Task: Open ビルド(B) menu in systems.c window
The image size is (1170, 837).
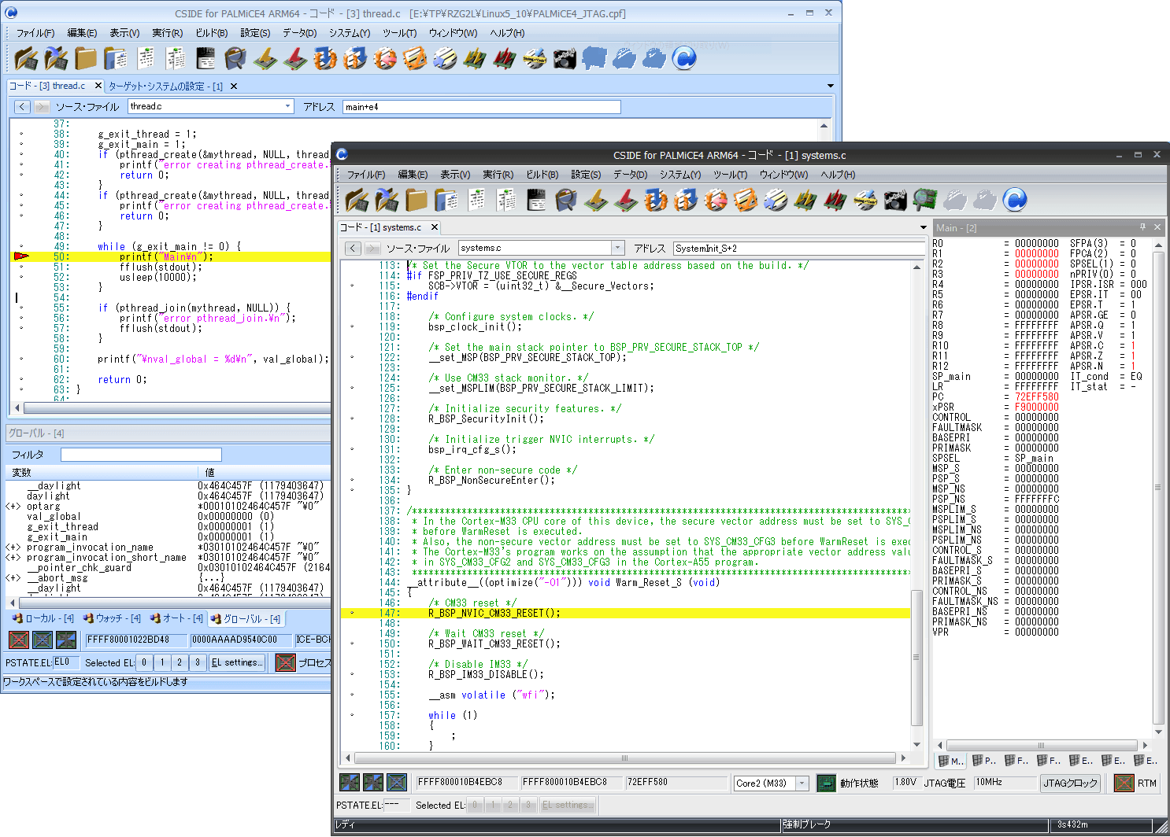Action: 542,175
